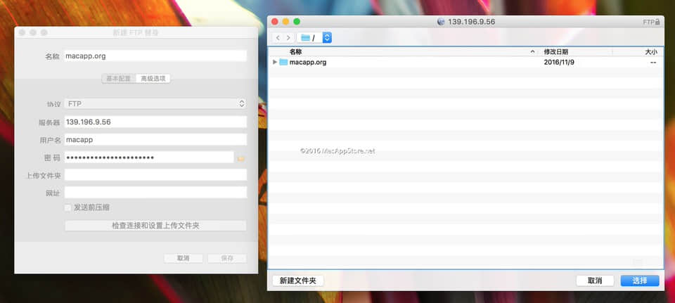Click the 新建文件夹 button
The width and height of the screenshot is (675, 303).
pyautogui.click(x=297, y=281)
